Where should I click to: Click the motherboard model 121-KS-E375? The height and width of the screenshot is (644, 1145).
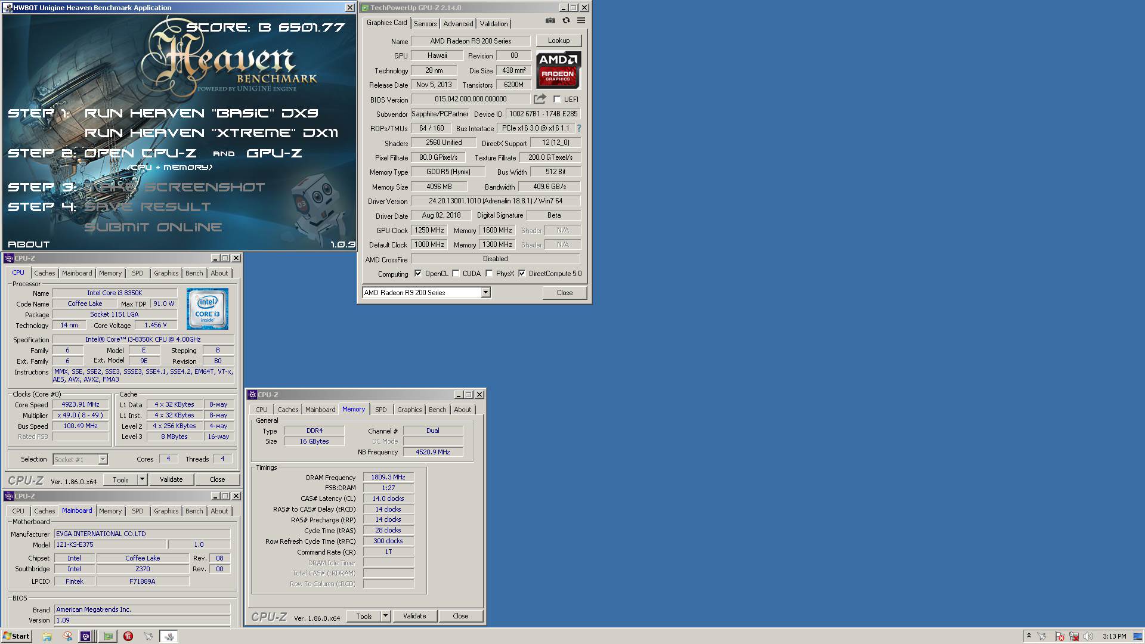coord(110,544)
